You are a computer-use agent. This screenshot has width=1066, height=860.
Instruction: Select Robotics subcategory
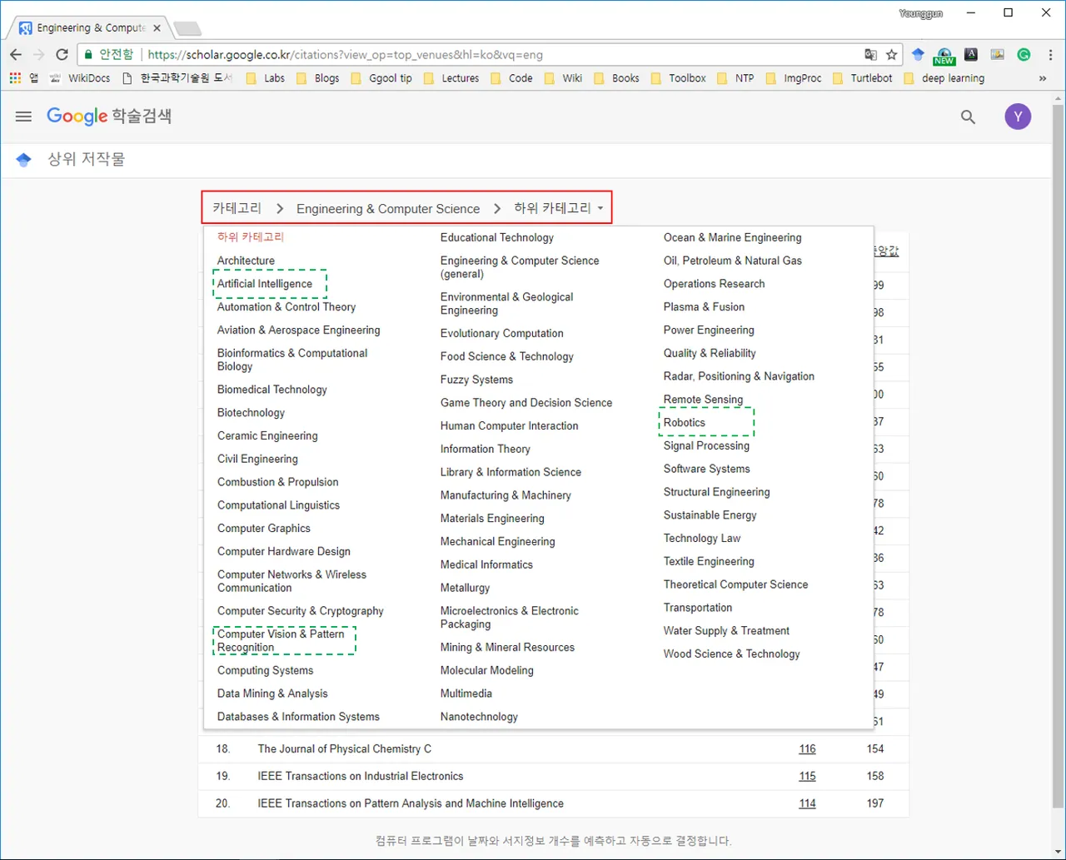click(685, 423)
